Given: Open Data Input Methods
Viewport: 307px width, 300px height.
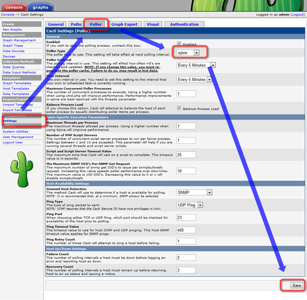Looking at the screenshot, I should pos(19,73).
